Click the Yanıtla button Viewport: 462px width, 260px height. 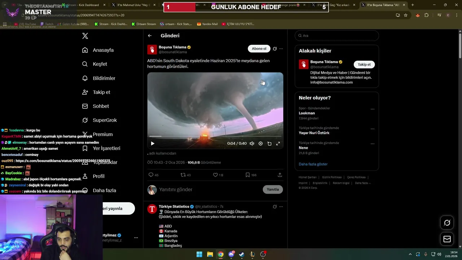coord(273,190)
